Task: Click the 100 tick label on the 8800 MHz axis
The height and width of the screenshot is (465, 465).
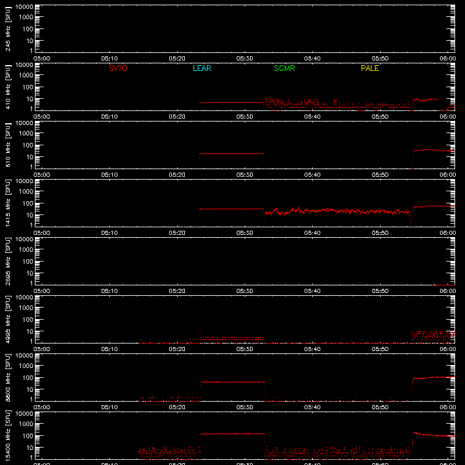Action: 28,377
